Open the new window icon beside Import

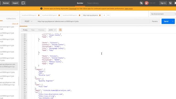point(23,3)
